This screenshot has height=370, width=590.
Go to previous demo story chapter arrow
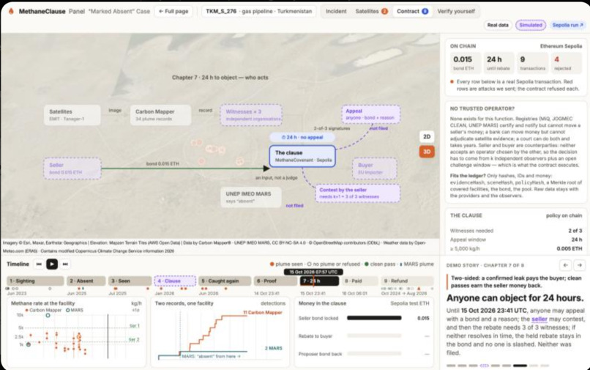point(566,265)
